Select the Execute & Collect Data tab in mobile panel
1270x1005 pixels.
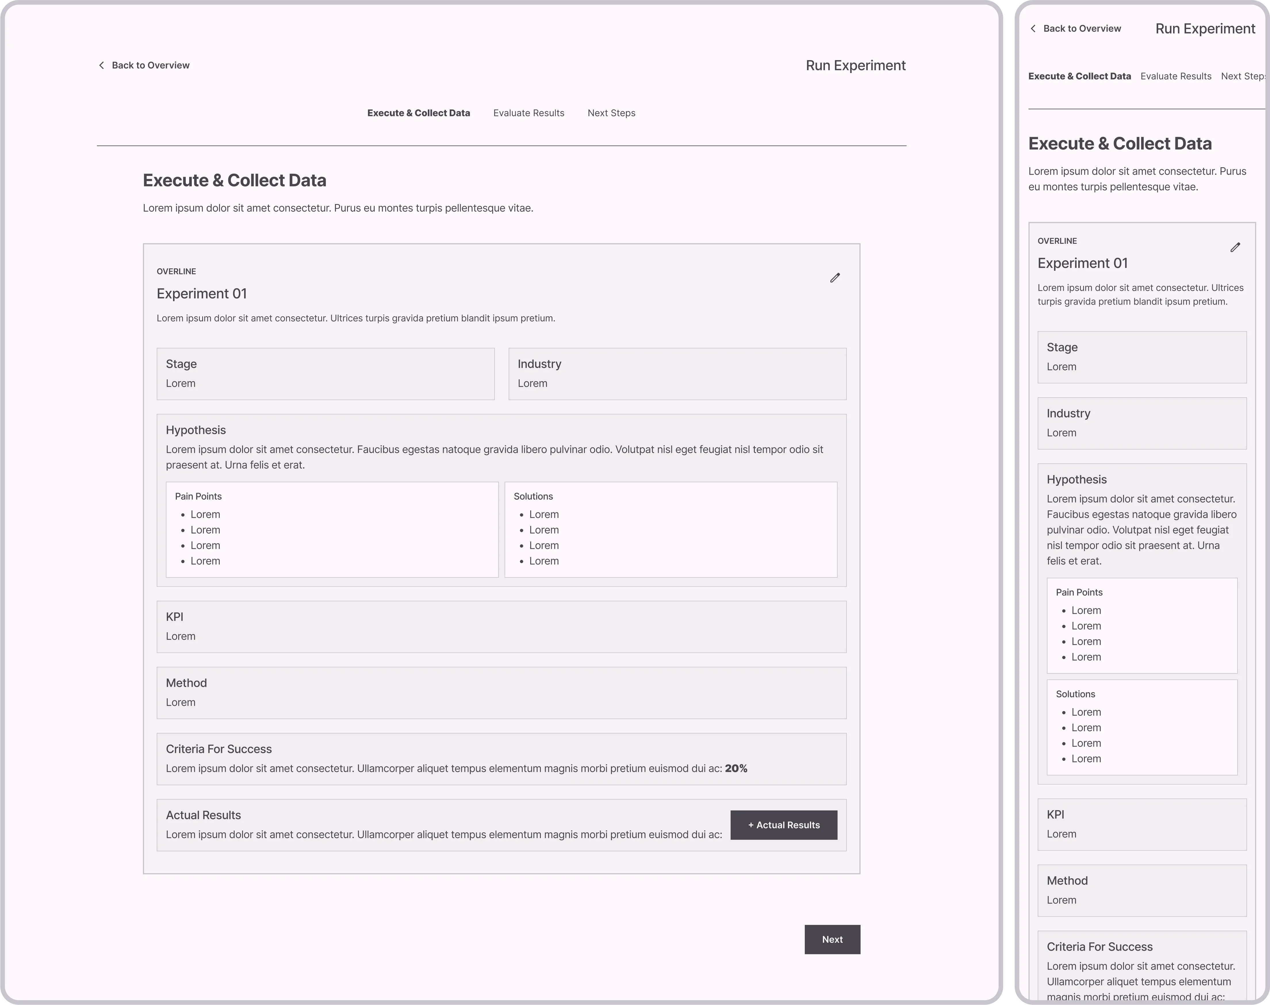coord(1079,76)
